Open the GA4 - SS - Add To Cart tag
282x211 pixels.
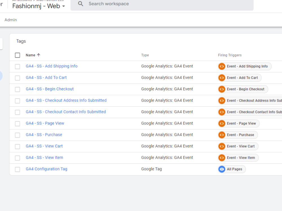tap(46, 77)
